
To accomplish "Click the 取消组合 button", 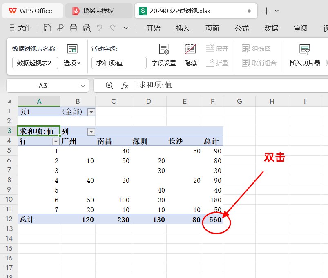I will pos(259,63).
